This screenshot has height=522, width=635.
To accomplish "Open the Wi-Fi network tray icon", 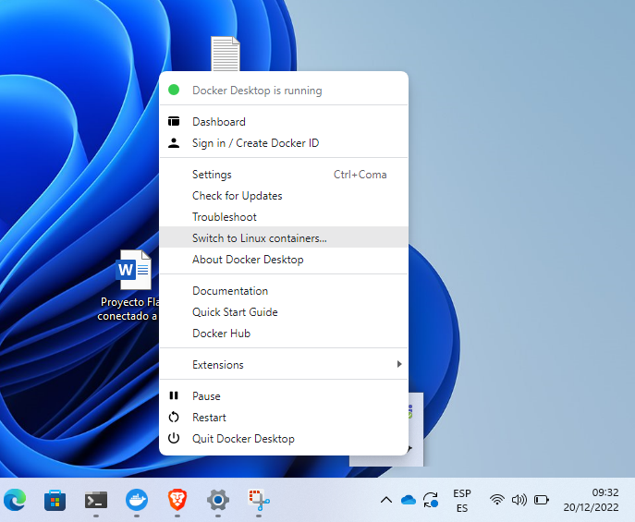I will click(497, 500).
